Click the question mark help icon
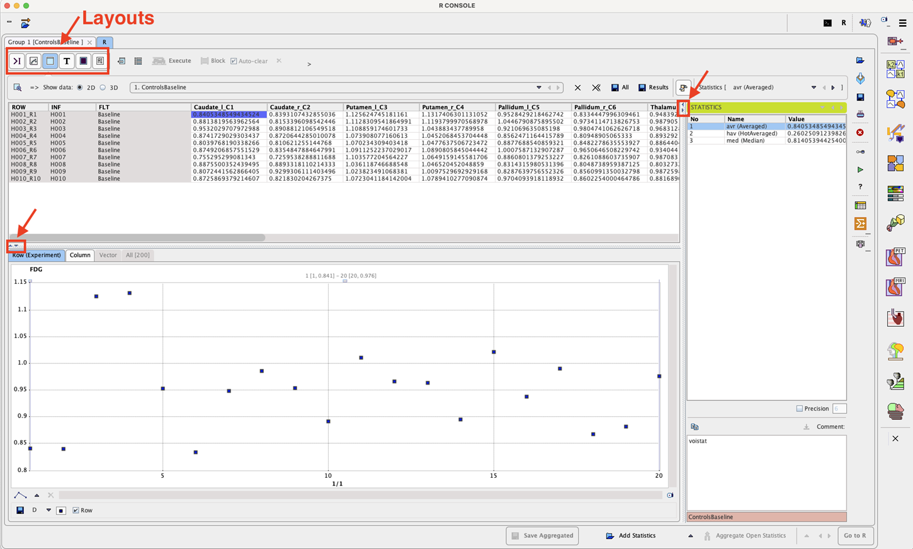The image size is (913, 549). [x=860, y=187]
